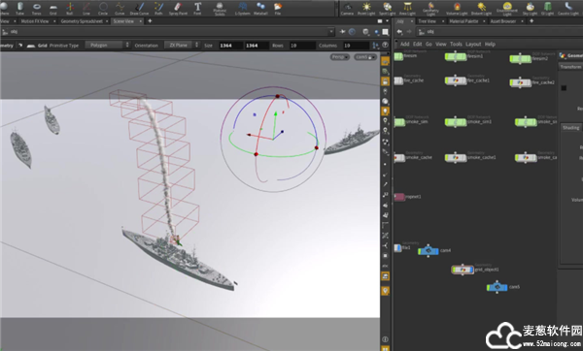Viewport: 583px width, 351px height.
Task: Expand the scene view path dropdown
Action: (x=331, y=32)
